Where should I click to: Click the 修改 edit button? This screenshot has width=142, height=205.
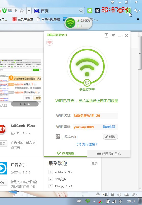coord(110,137)
